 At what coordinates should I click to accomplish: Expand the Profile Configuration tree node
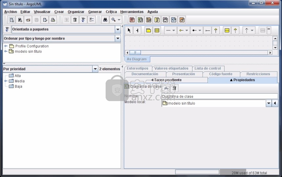click(6, 46)
